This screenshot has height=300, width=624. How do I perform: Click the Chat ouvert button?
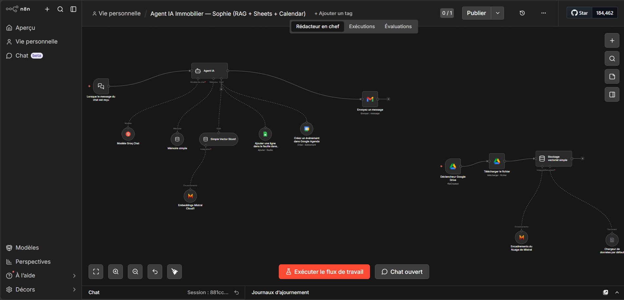tap(402, 272)
